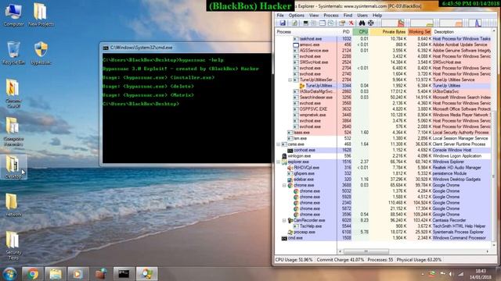Select the Security Tests folder icon
501x281 pixels.
(13, 246)
